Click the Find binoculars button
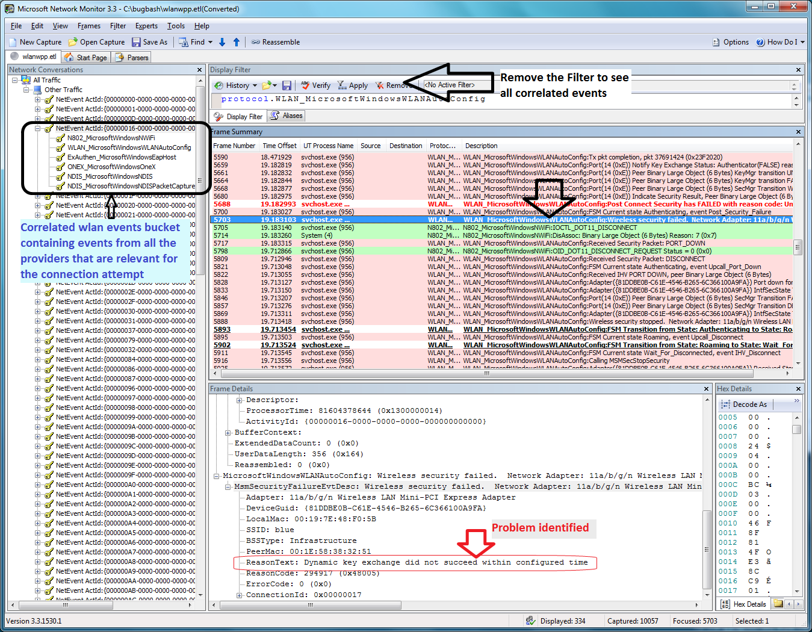The width and height of the screenshot is (812, 632). coord(192,42)
